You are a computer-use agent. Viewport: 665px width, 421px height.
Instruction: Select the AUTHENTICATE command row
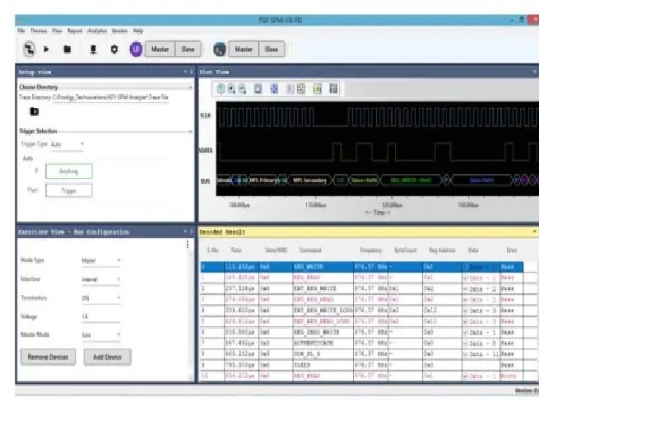click(x=362, y=343)
